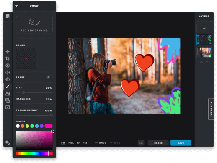Pick the lime green color swatch
Screen dimensions: 217x163
click(27, 126)
